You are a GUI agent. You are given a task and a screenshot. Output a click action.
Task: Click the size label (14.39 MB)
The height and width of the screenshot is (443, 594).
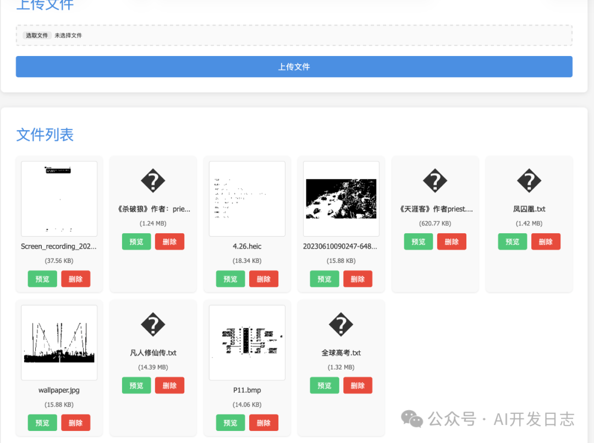point(153,367)
